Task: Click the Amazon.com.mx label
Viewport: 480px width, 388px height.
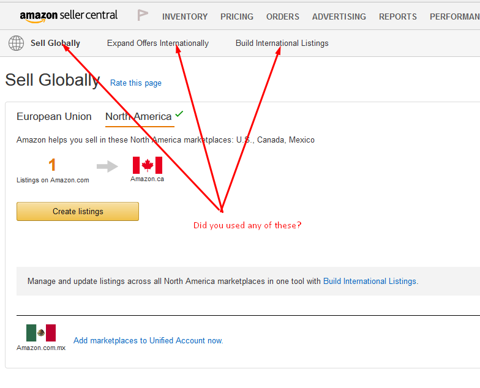Action: (x=41, y=348)
